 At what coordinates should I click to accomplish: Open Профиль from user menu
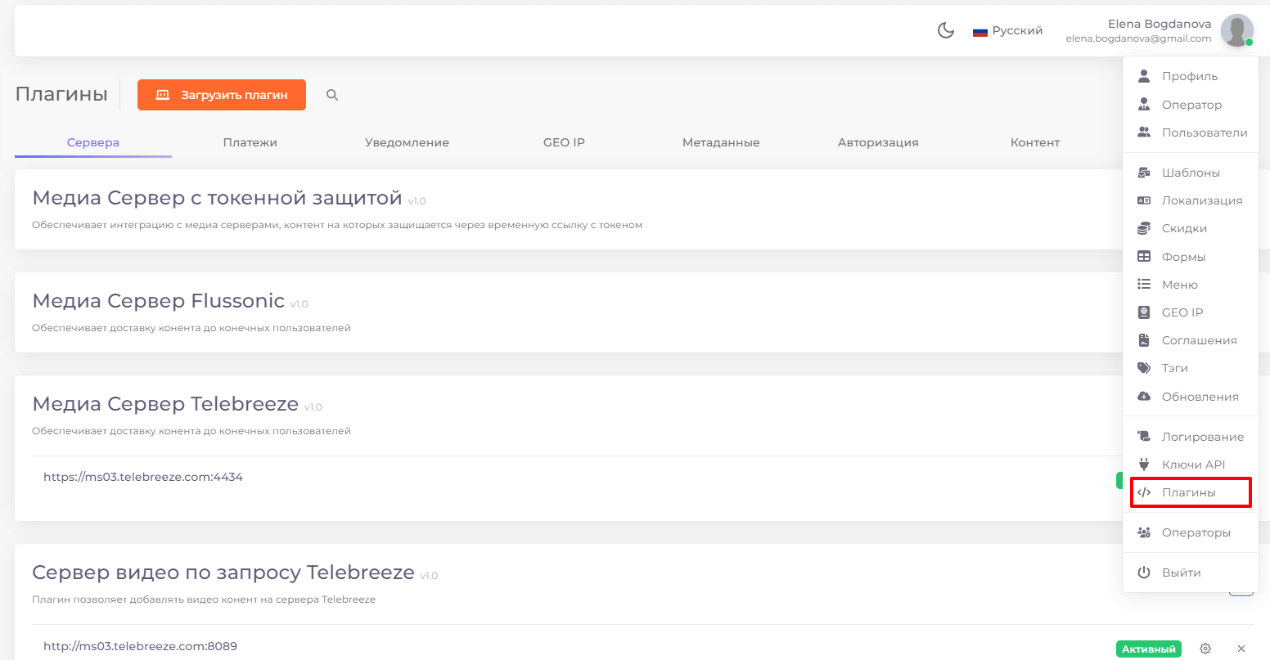(1190, 76)
